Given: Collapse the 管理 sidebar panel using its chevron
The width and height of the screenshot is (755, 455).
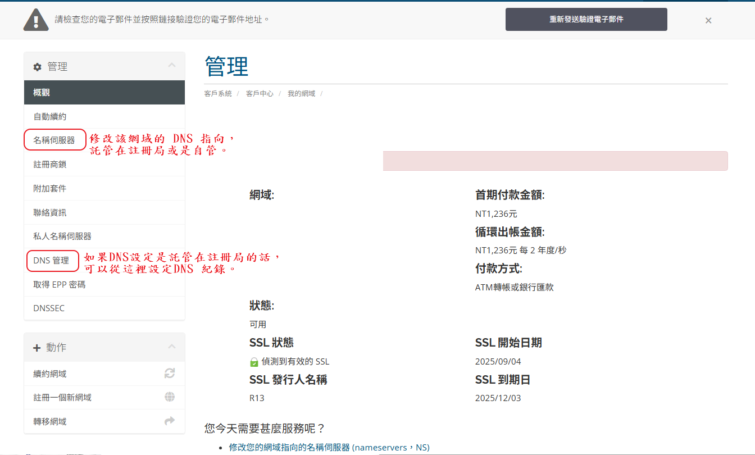Looking at the screenshot, I should [172, 66].
